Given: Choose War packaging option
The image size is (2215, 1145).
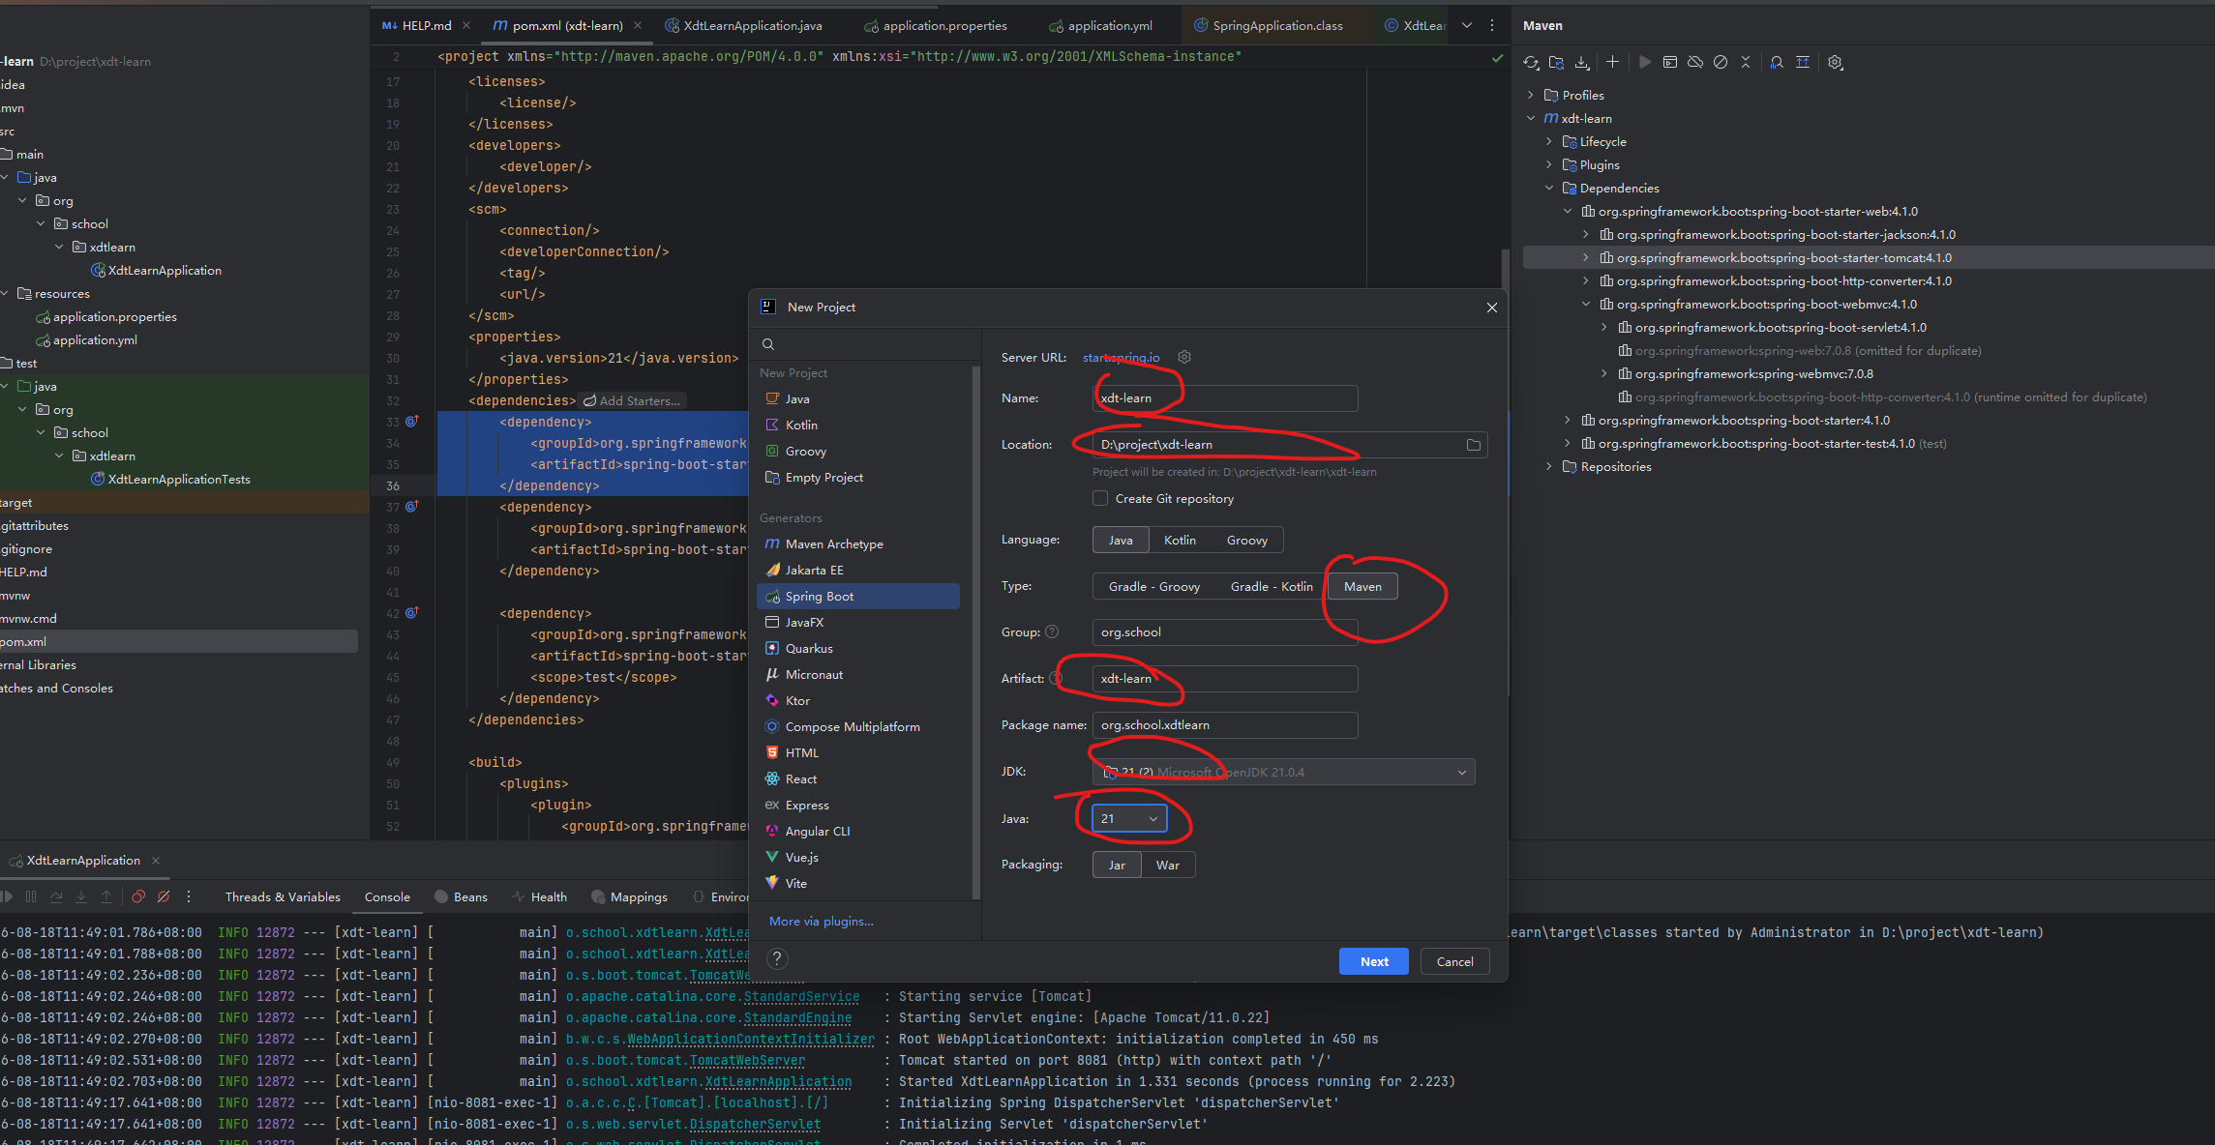Looking at the screenshot, I should coord(1168,865).
